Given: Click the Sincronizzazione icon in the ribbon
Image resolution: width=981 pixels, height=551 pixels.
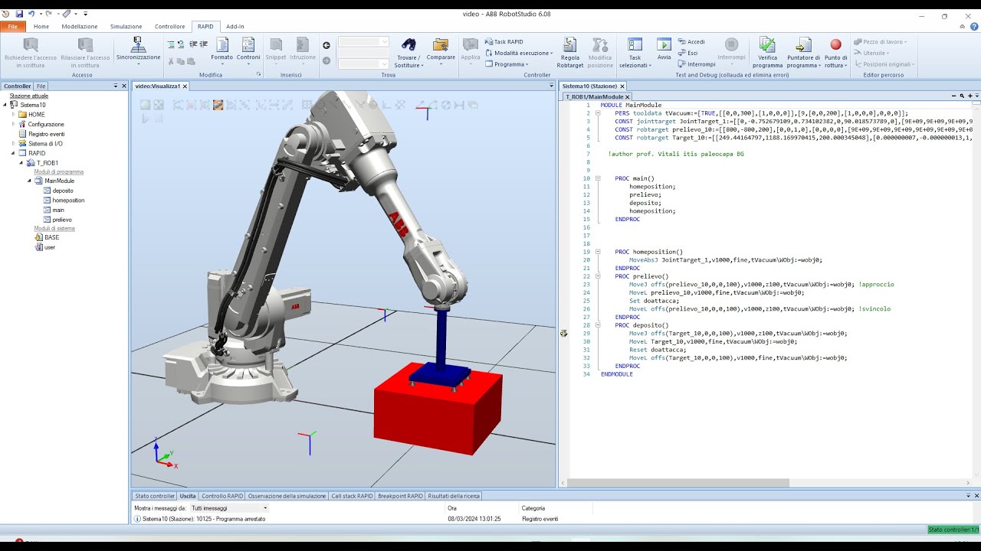Looking at the screenshot, I should coord(138,44).
